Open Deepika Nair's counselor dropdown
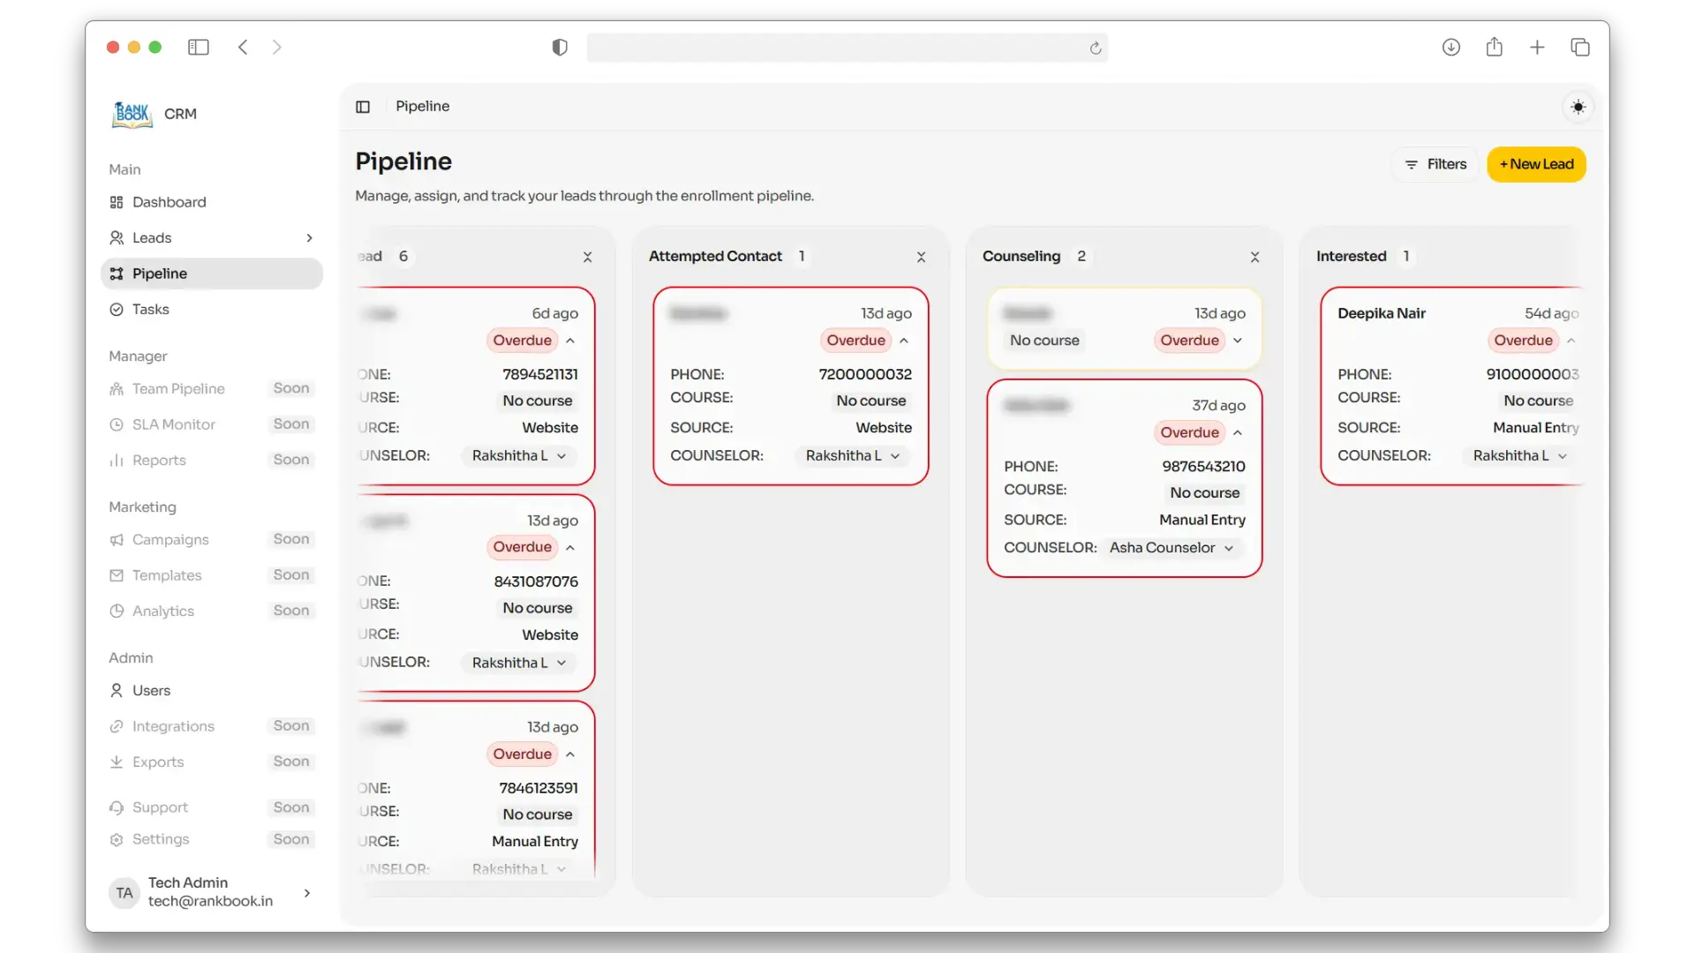1695x953 pixels. [x=1520, y=456]
